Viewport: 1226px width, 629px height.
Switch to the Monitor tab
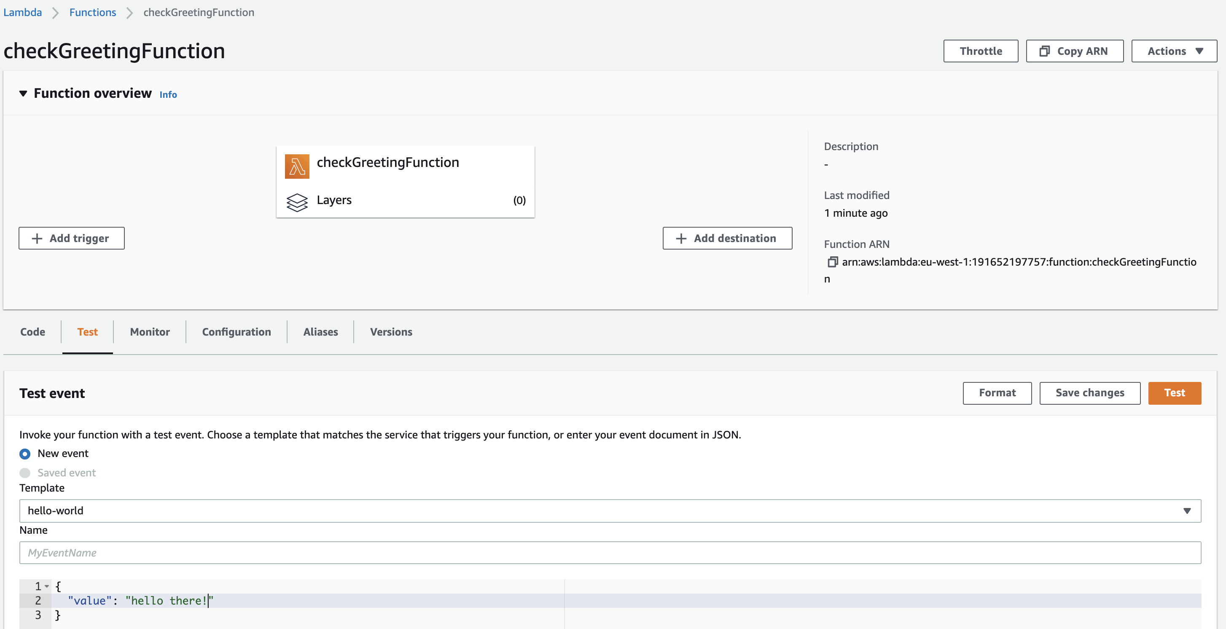(149, 332)
